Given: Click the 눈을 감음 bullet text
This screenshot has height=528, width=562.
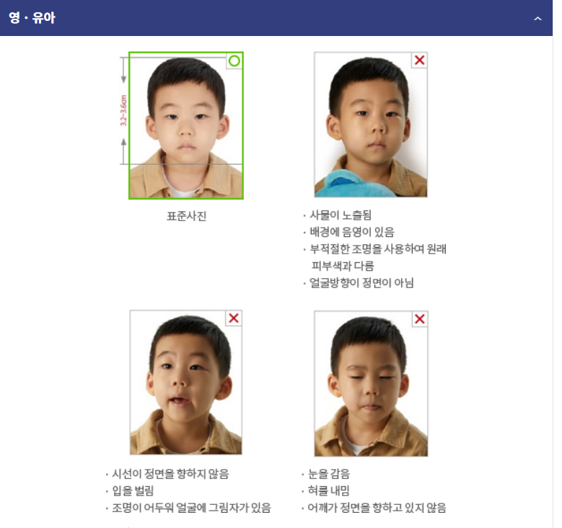Looking at the screenshot, I should coord(329,473).
